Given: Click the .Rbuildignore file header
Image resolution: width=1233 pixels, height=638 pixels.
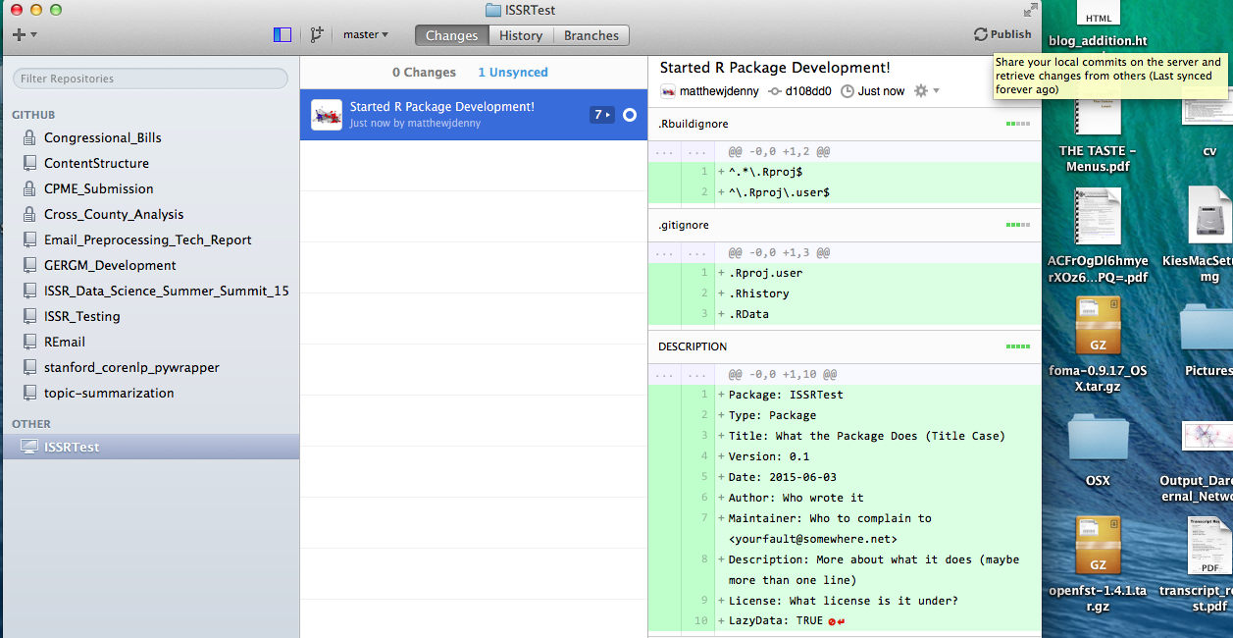Looking at the screenshot, I should point(845,125).
